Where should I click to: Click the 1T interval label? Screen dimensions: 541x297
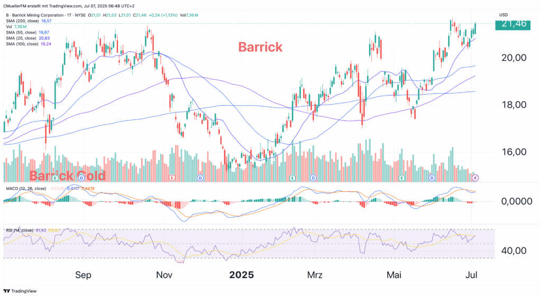tap(69, 15)
